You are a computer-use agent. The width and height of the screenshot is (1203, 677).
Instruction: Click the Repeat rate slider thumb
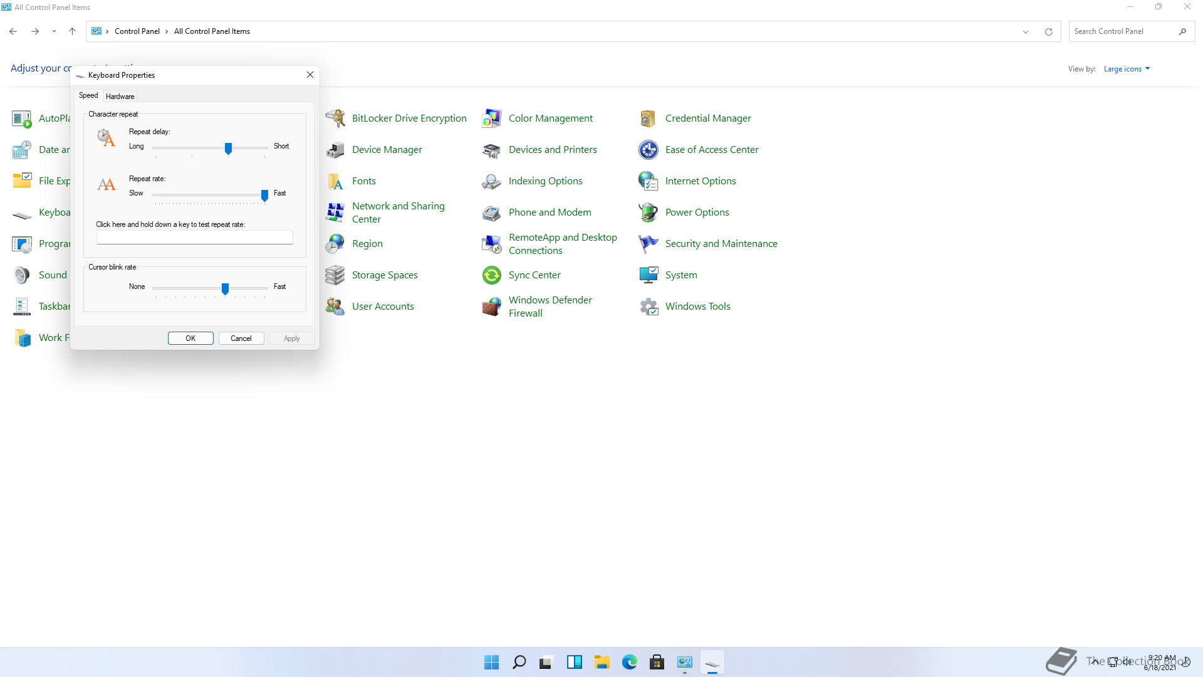pos(264,196)
